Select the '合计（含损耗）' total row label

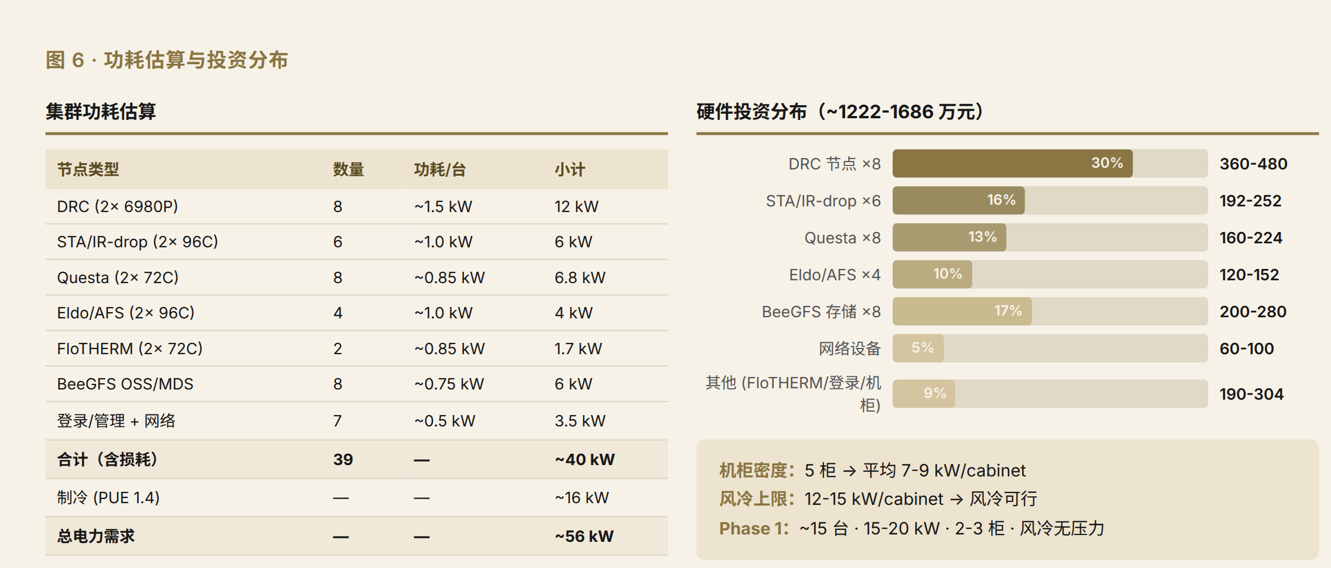point(107,459)
